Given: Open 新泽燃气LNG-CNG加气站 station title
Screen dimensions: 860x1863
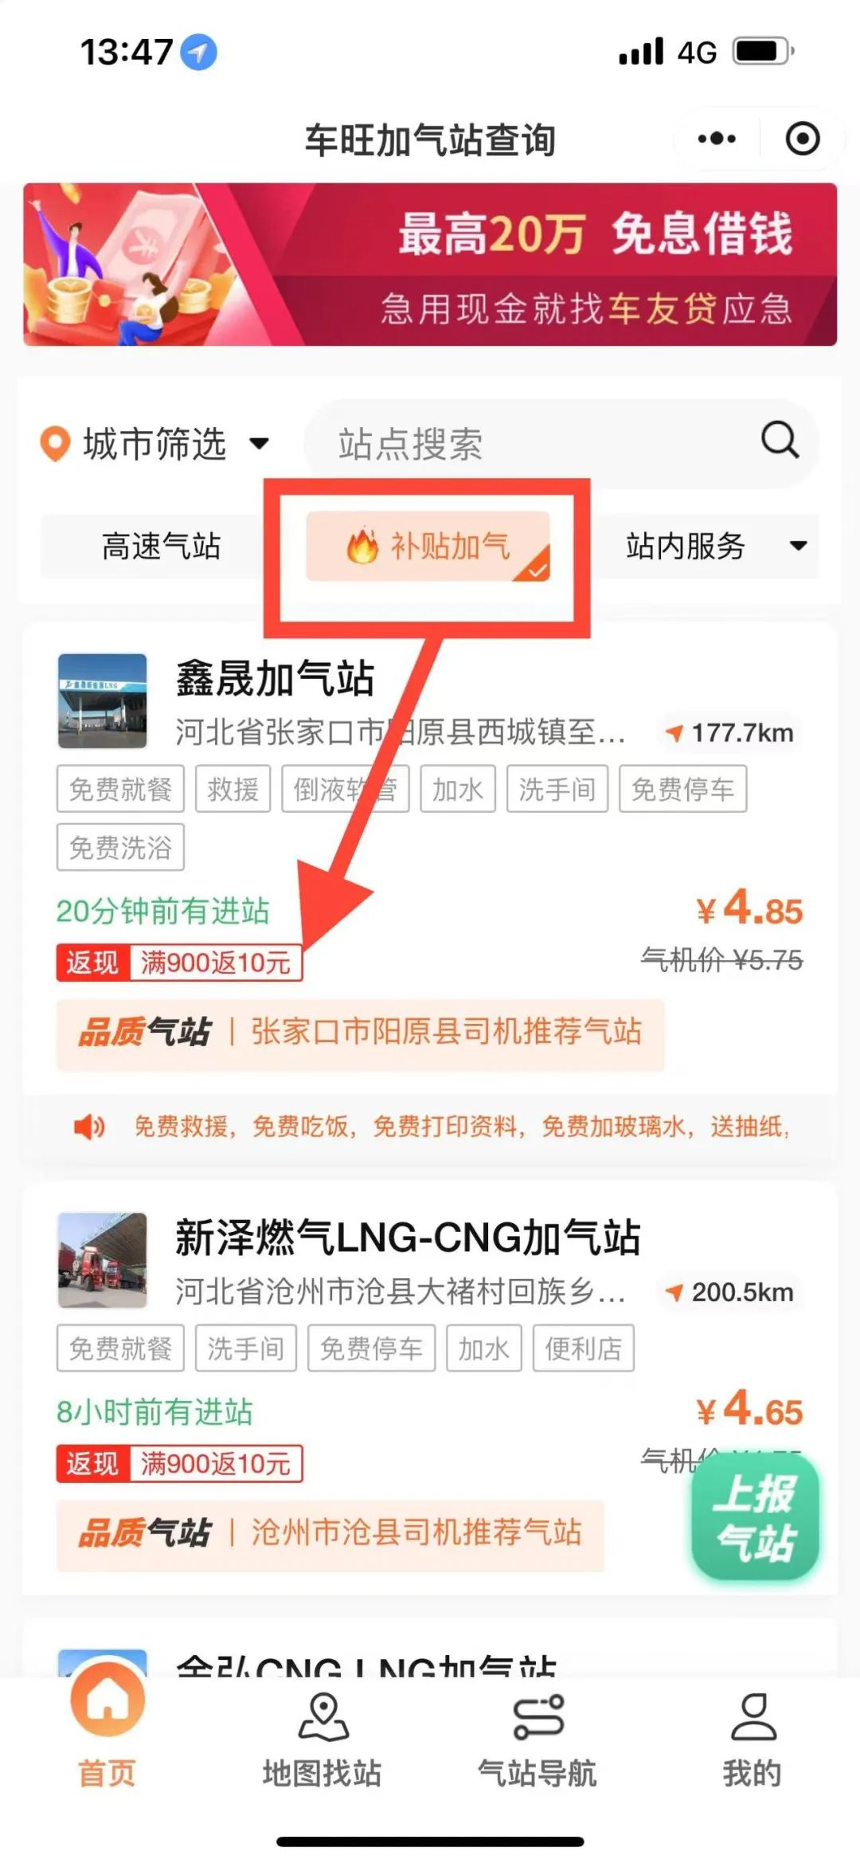Looking at the screenshot, I should click(x=408, y=1237).
